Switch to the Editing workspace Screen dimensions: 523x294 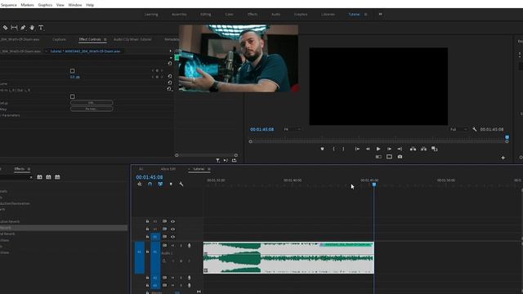205,15
